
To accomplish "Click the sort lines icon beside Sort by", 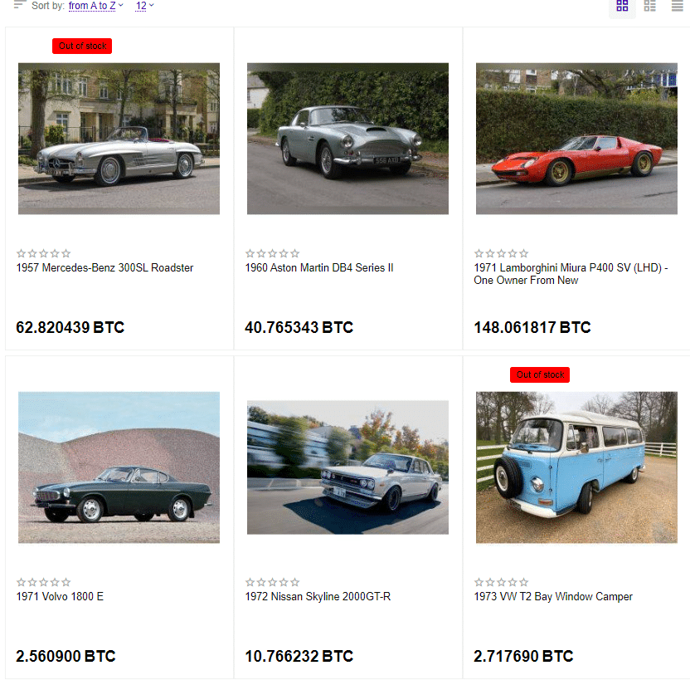I will 20,5.
